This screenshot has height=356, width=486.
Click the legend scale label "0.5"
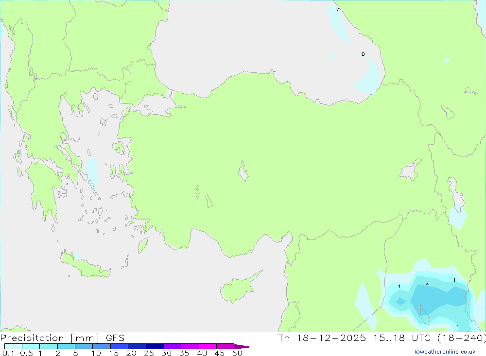26,353
